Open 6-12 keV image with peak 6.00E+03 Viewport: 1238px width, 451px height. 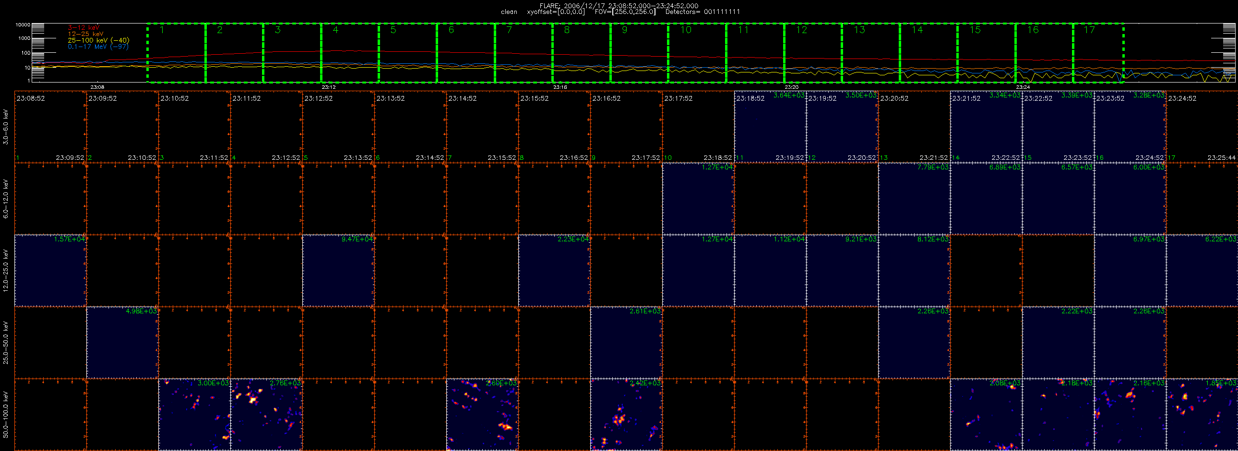[x=1131, y=199]
